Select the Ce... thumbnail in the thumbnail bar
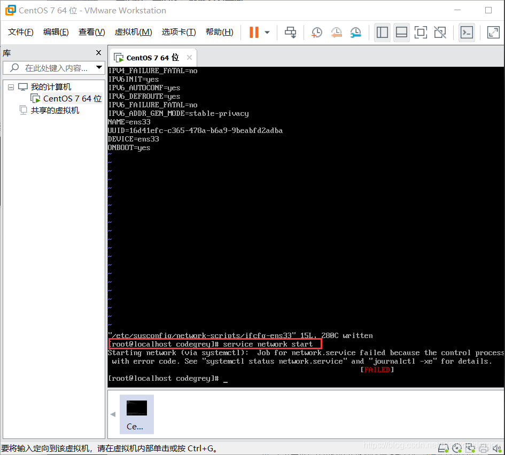The height and width of the screenshot is (455, 505). tap(137, 414)
